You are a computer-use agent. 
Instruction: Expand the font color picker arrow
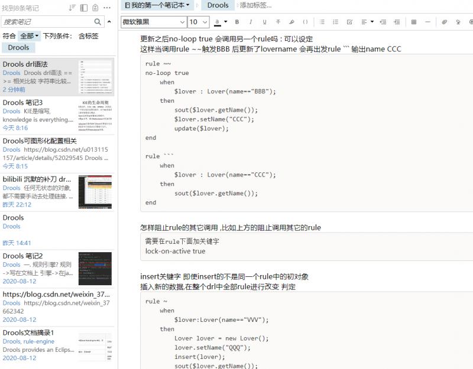[x=225, y=22]
